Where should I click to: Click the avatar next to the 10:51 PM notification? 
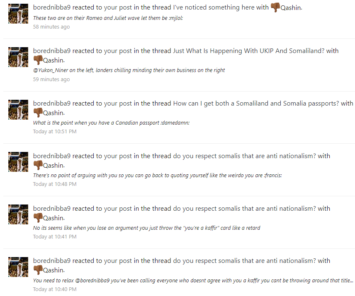tap(18, 110)
